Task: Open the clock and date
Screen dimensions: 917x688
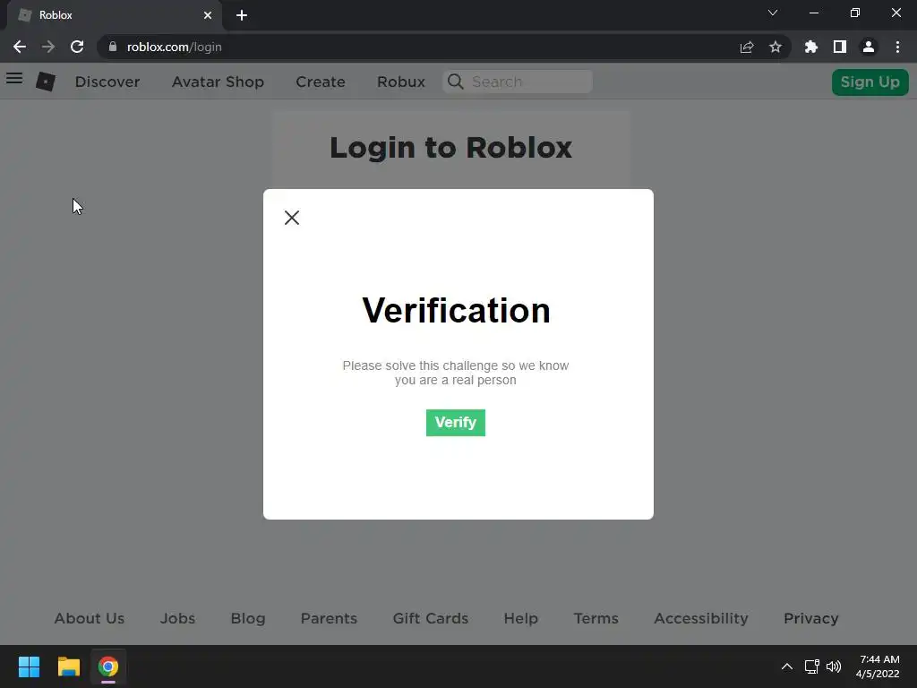Action: coord(878,666)
